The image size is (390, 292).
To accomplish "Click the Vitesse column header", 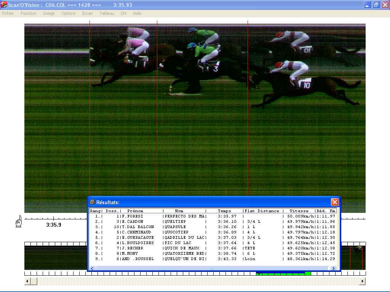I will 299,211.
